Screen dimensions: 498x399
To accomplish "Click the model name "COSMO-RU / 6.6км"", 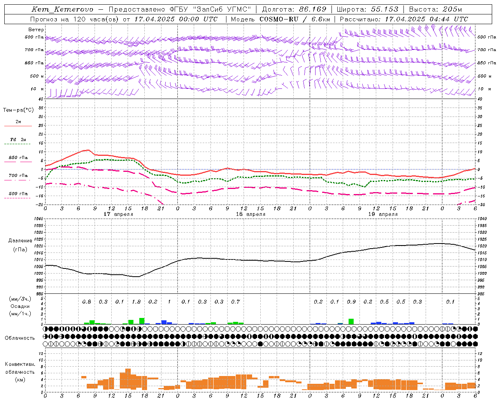I will 295,19.
